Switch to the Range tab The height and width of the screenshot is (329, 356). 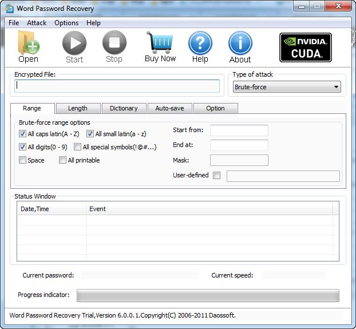pyautogui.click(x=32, y=108)
